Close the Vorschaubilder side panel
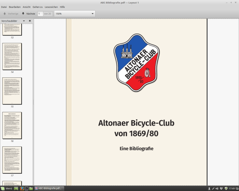The width and height of the screenshot is (239, 191). click(x=30, y=21)
